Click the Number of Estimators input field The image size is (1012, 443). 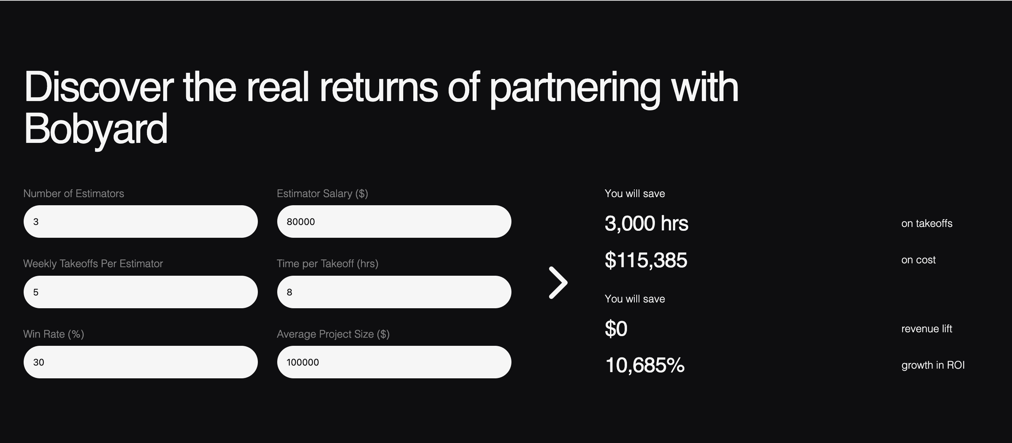click(140, 221)
